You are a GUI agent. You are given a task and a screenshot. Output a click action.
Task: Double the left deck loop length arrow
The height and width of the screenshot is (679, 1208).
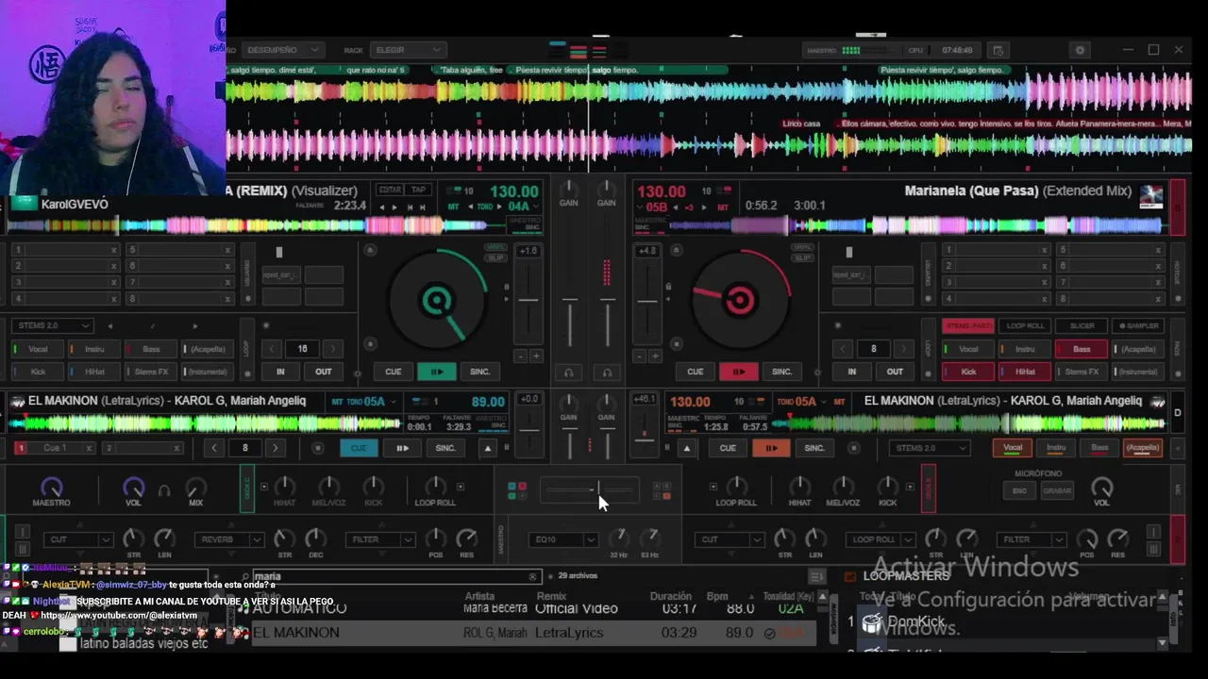coord(332,349)
